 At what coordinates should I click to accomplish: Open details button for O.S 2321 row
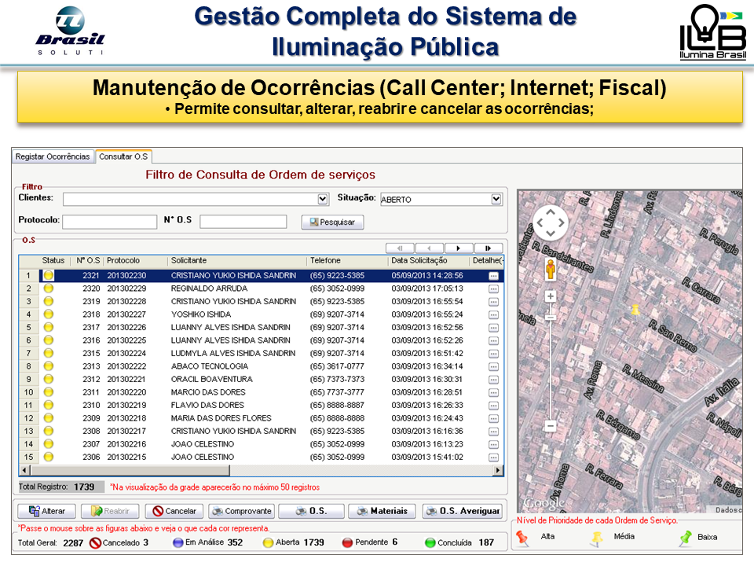(x=493, y=276)
